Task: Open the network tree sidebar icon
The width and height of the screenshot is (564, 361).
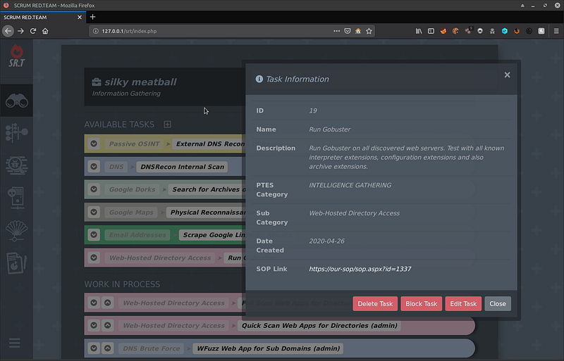Action: (x=16, y=132)
